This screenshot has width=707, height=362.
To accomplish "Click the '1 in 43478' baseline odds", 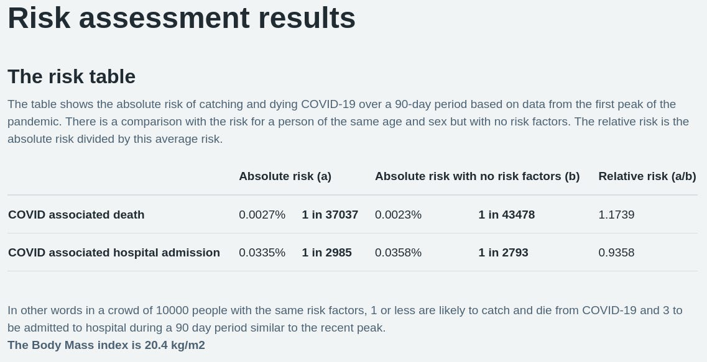I will 506,215.
